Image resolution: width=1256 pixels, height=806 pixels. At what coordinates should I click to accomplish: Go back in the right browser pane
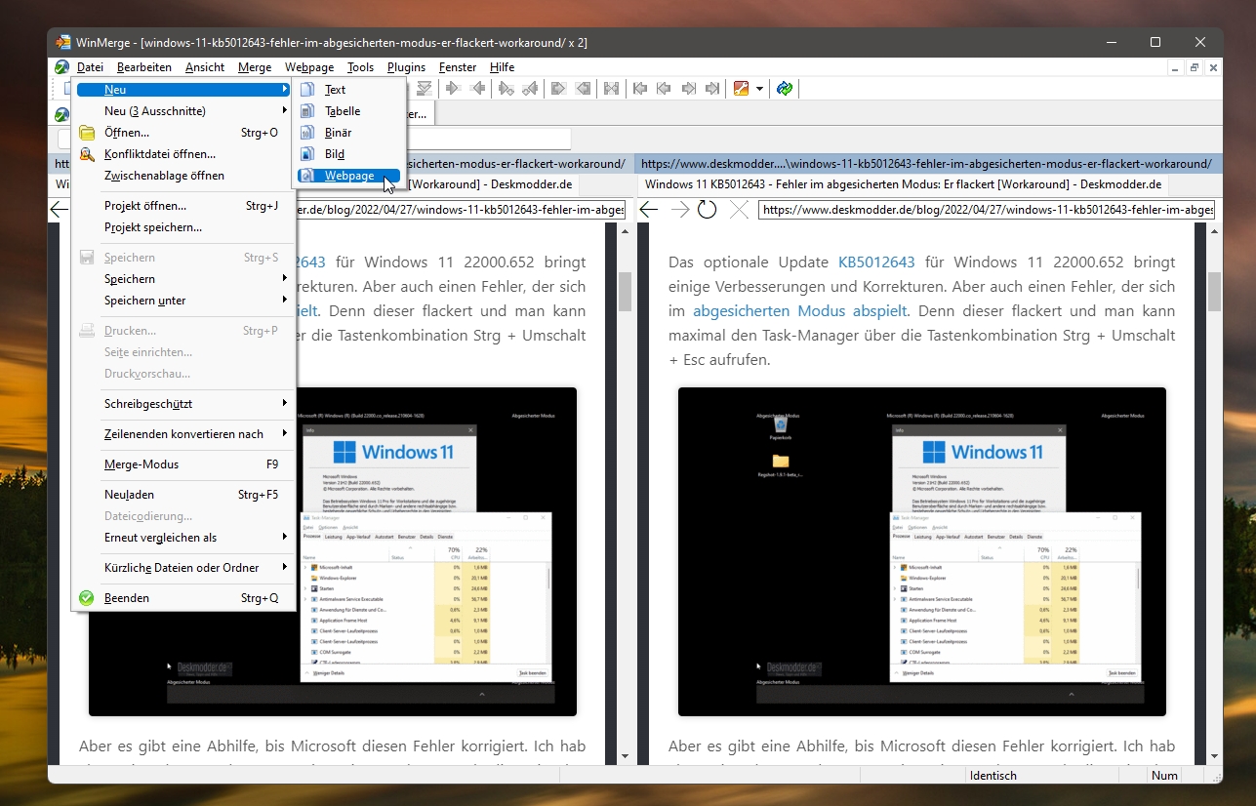coord(649,210)
